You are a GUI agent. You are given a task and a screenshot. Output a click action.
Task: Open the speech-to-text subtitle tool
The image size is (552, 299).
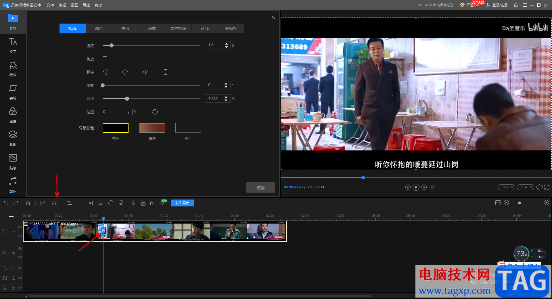point(143,203)
